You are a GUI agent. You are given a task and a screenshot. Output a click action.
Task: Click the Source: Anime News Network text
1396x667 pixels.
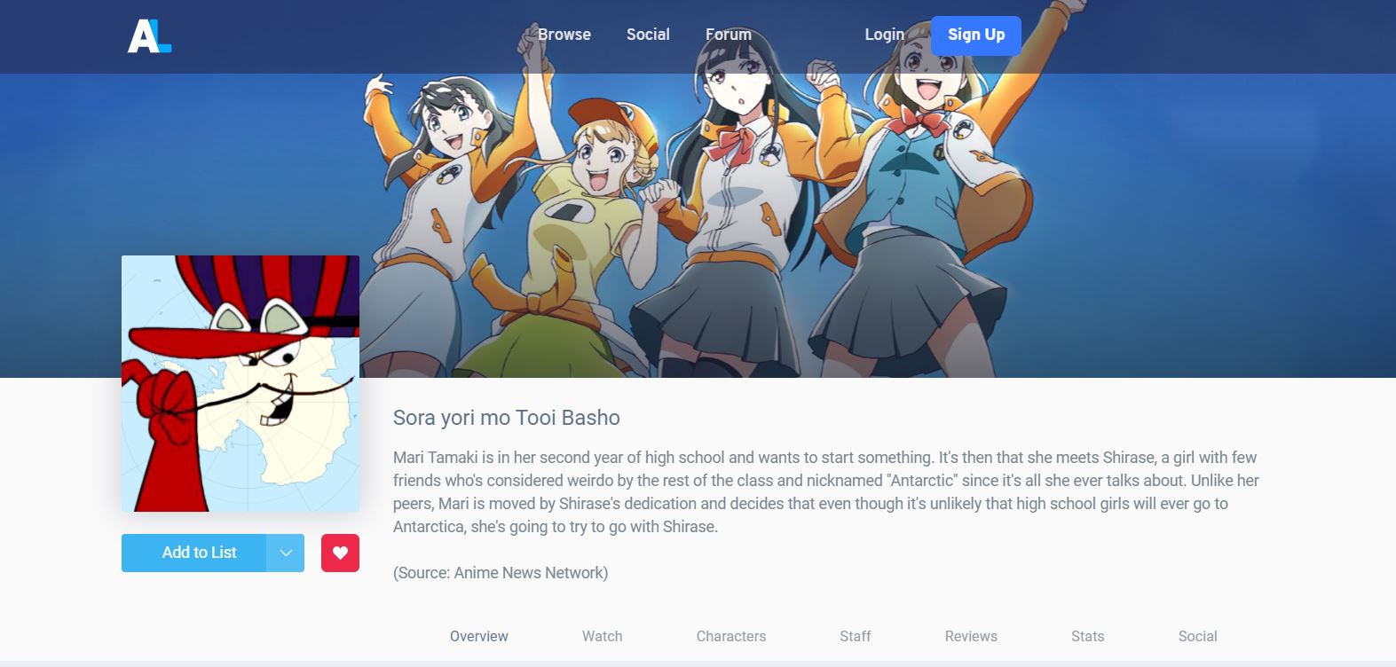click(501, 573)
